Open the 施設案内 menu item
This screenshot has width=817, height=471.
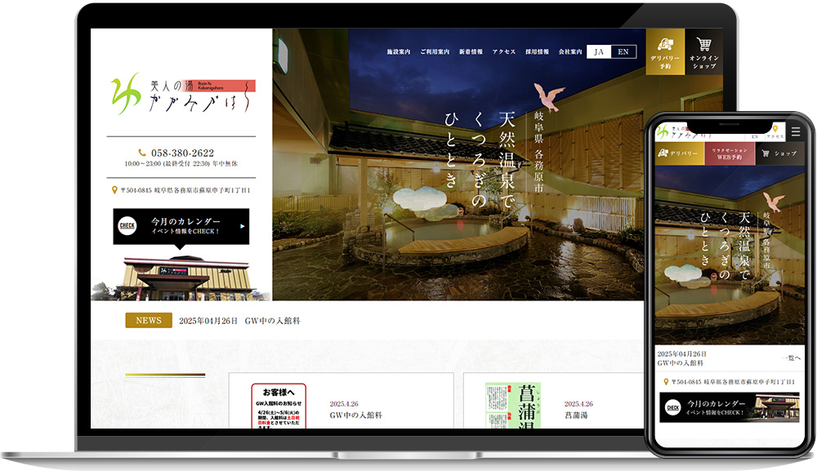[399, 52]
